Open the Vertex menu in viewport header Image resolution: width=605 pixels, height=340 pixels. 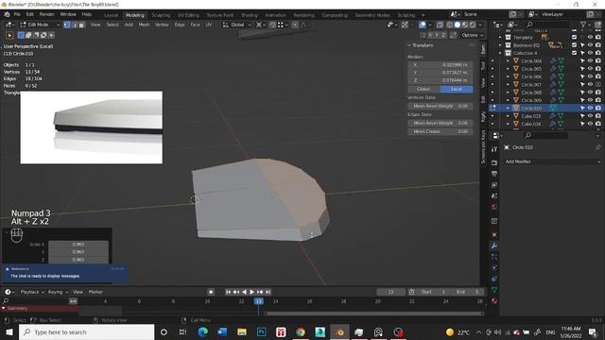[162, 25]
